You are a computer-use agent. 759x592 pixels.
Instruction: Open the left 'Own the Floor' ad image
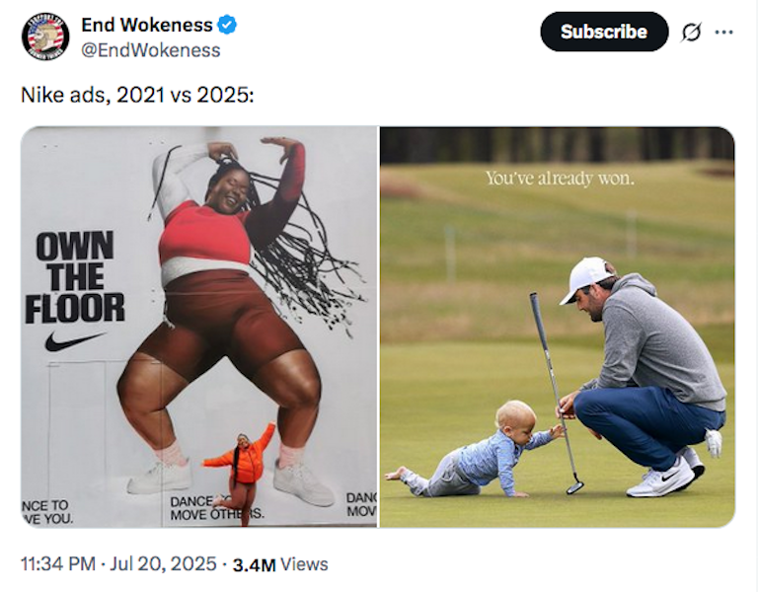[199, 327]
